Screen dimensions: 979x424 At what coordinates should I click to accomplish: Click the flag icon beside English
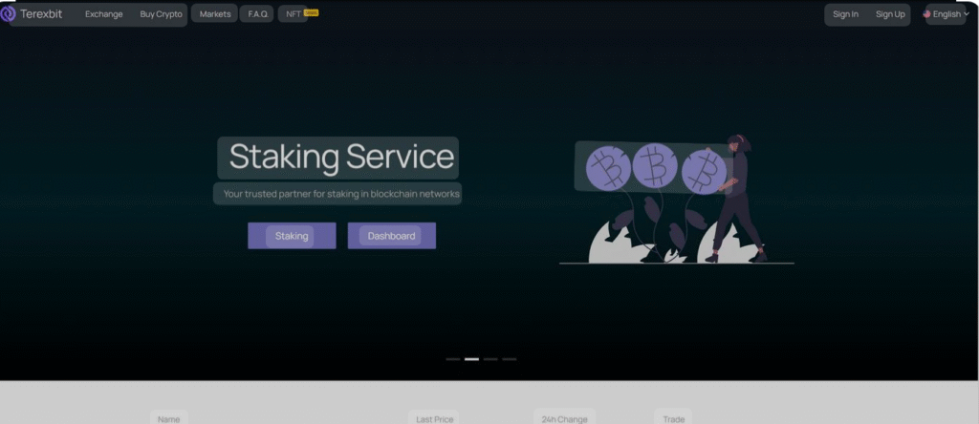[x=926, y=14]
